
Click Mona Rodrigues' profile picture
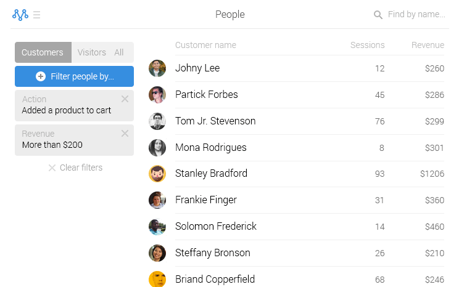coord(157,147)
